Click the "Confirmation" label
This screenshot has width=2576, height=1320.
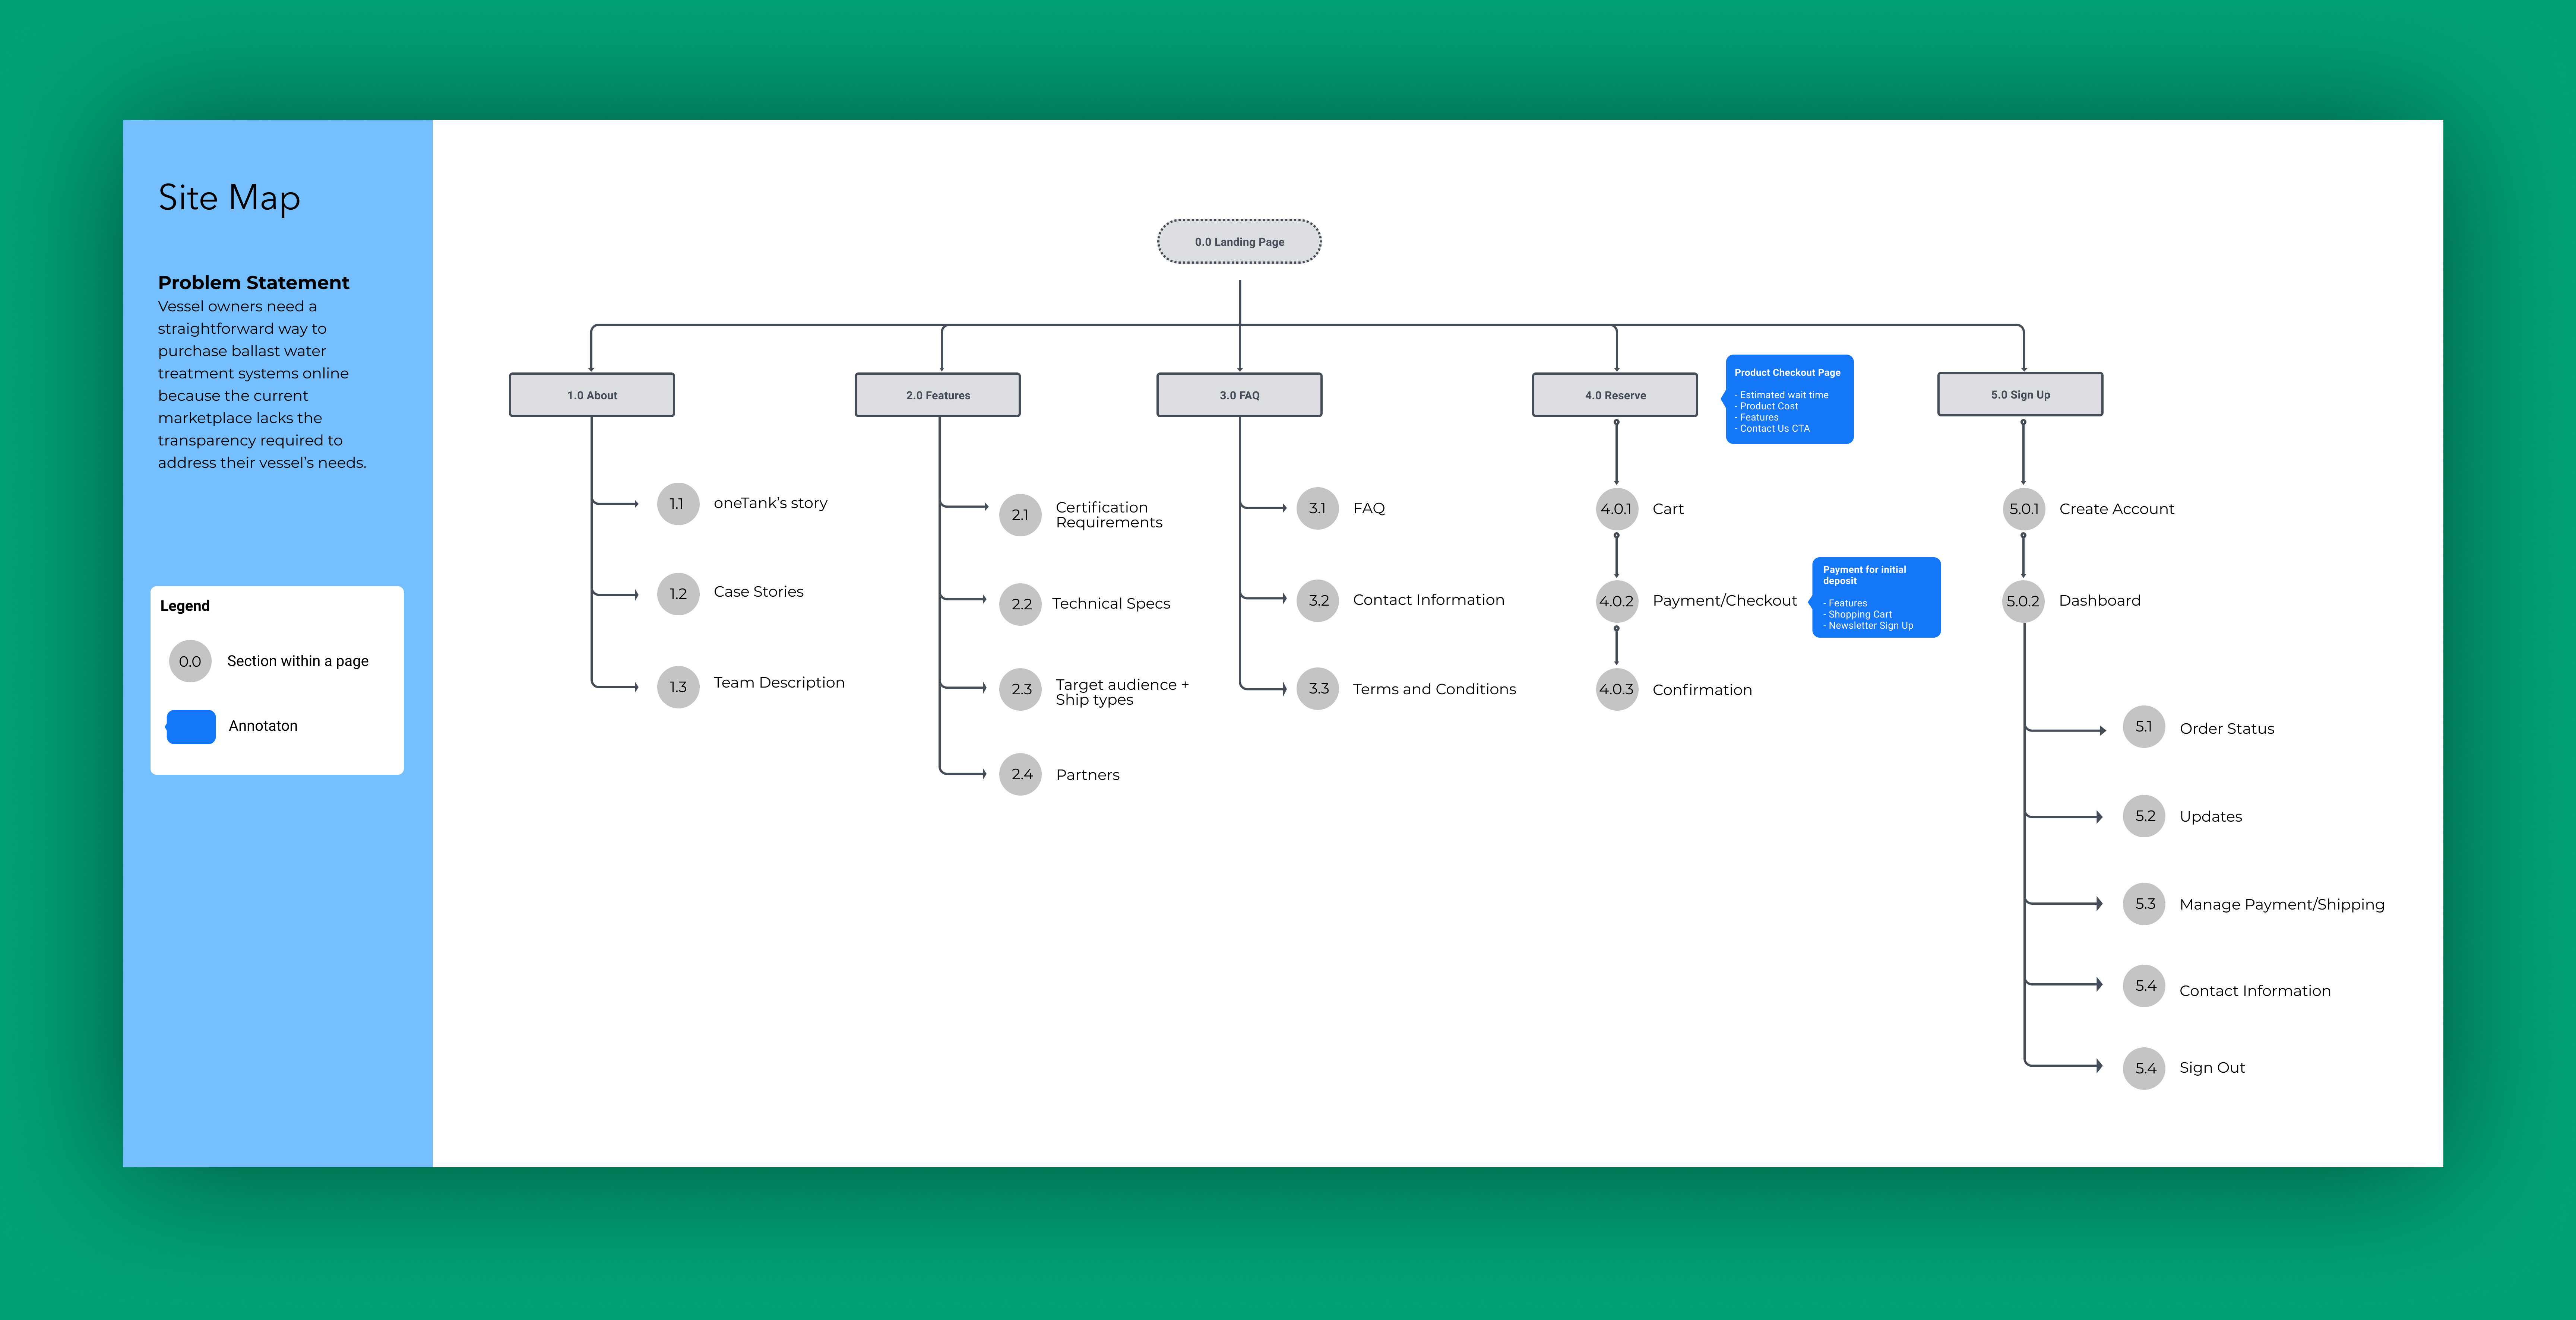point(1702,690)
